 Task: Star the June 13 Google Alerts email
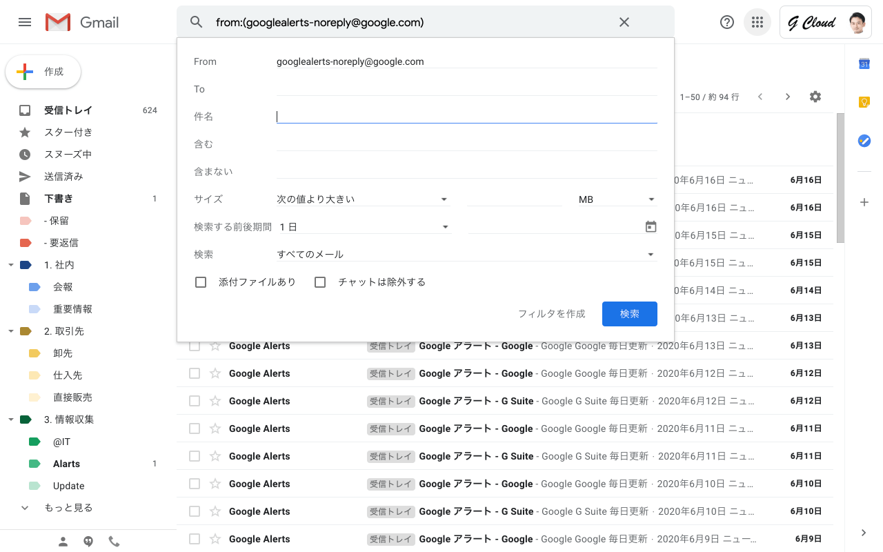pyautogui.click(x=215, y=346)
